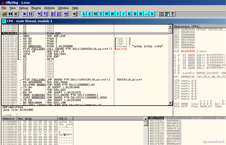Run the program with the play icon
Viewport: 226px width, 145px height.
25,14
